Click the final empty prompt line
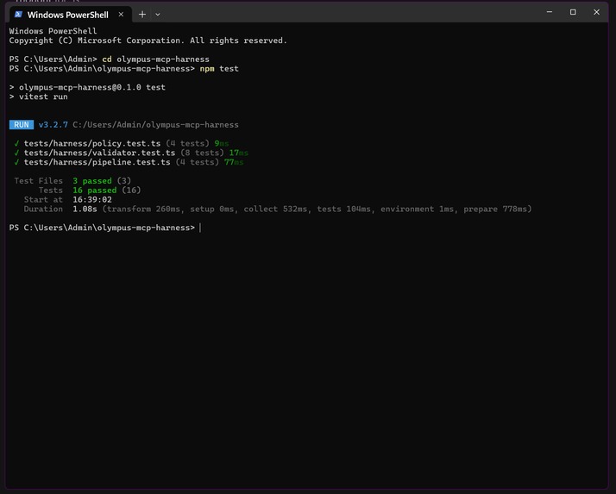 tap(105, 228)
